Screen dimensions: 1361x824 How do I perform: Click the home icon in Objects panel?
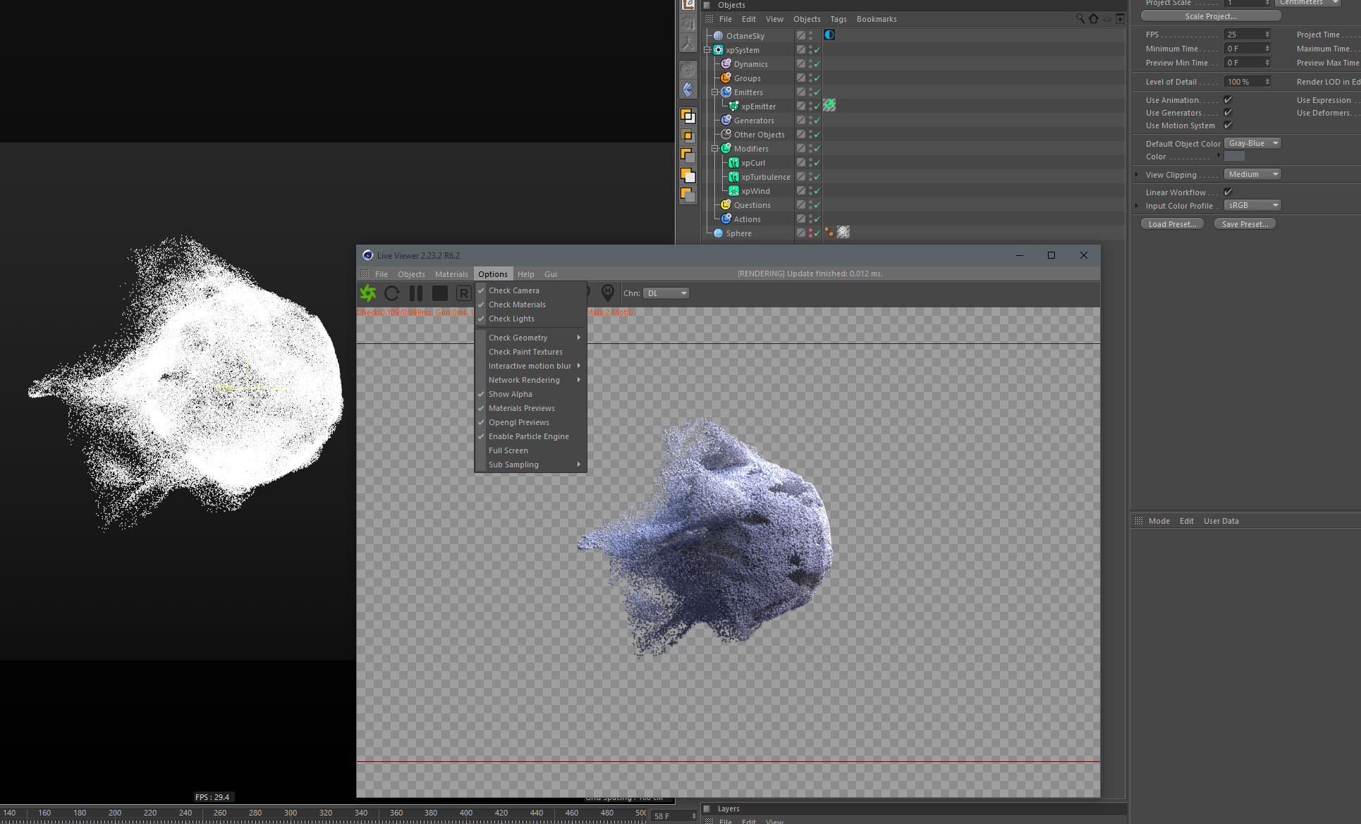(x=1093, y=19)
